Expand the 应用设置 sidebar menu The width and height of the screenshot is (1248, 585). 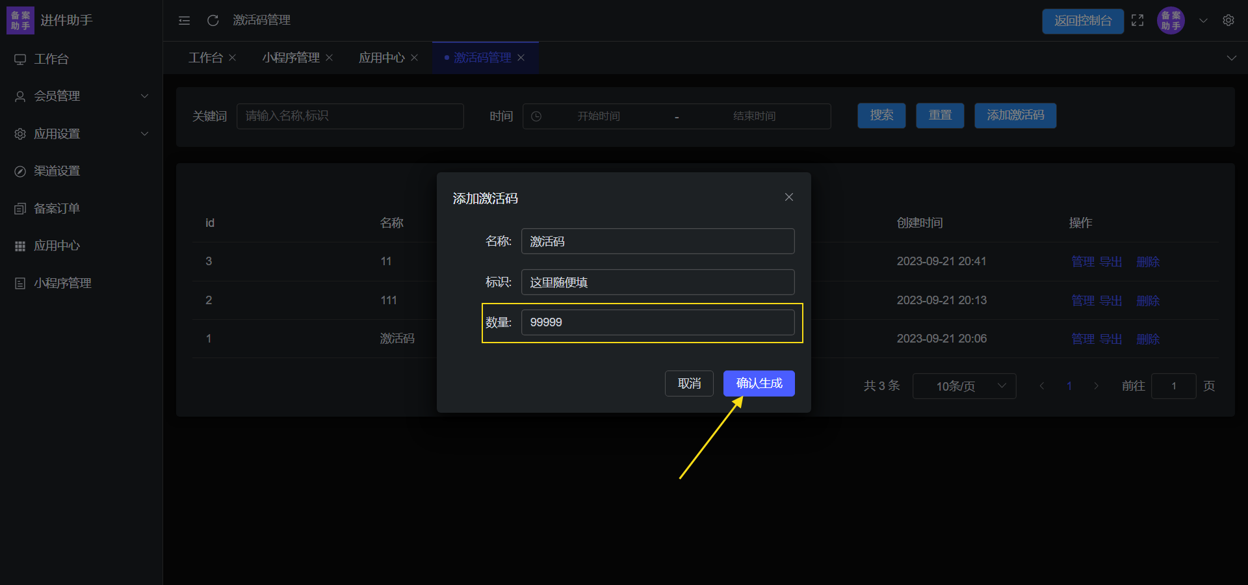point(81,134)
